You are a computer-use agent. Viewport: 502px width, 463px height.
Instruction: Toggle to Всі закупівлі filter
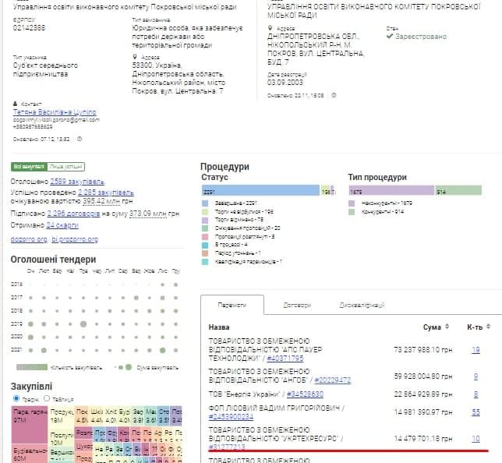point(29,166)
